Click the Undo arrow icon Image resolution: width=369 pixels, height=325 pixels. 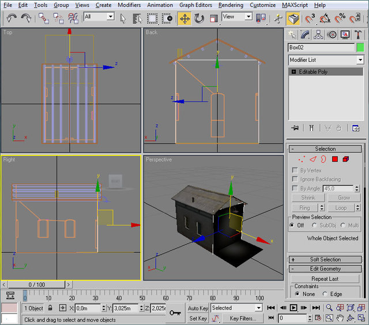[11, 18]
